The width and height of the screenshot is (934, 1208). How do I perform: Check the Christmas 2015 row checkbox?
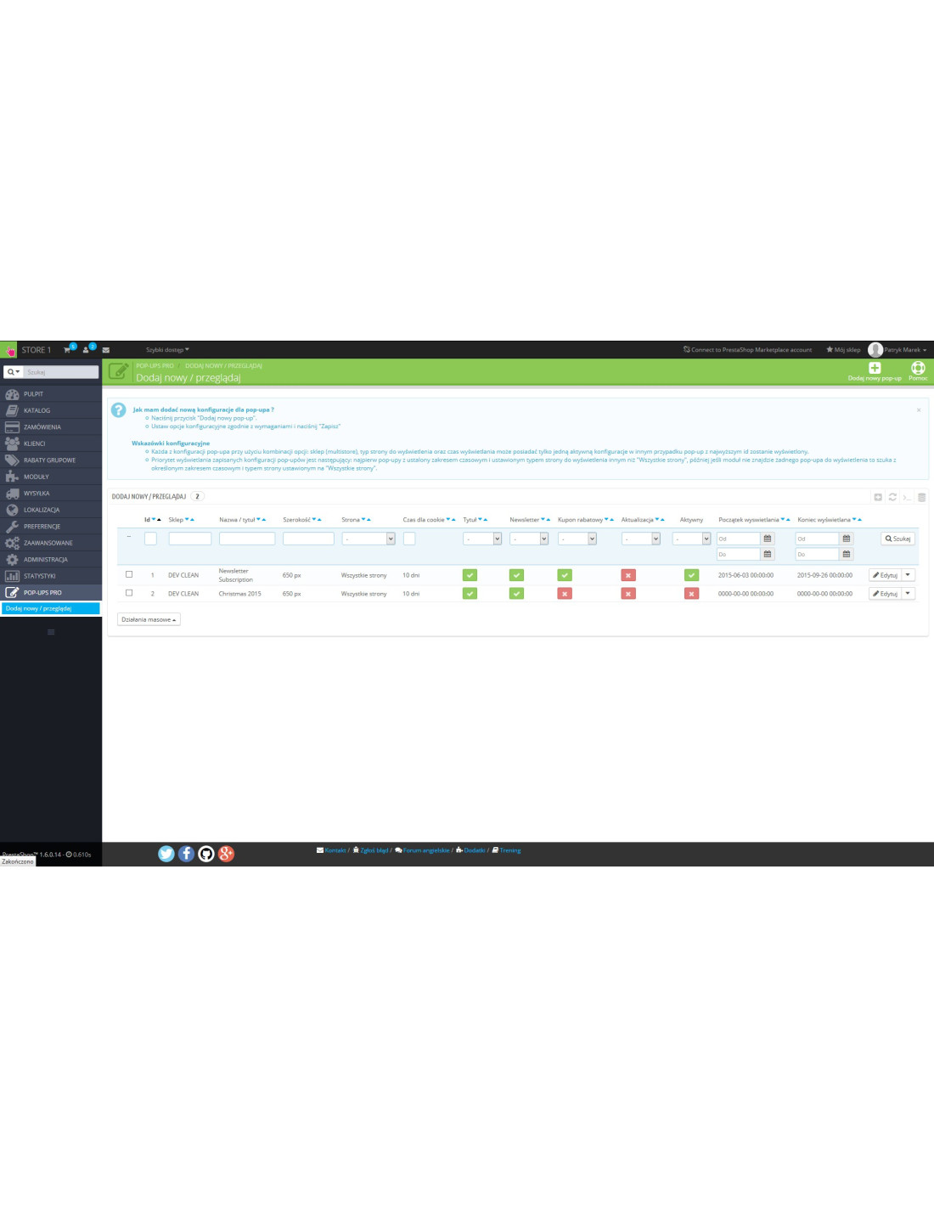129,593
